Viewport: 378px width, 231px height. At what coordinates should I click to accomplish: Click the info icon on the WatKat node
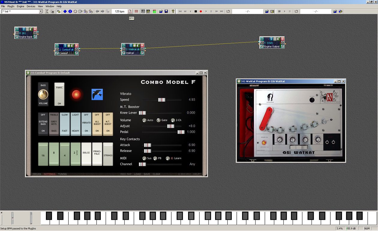(x=131, y=46)
